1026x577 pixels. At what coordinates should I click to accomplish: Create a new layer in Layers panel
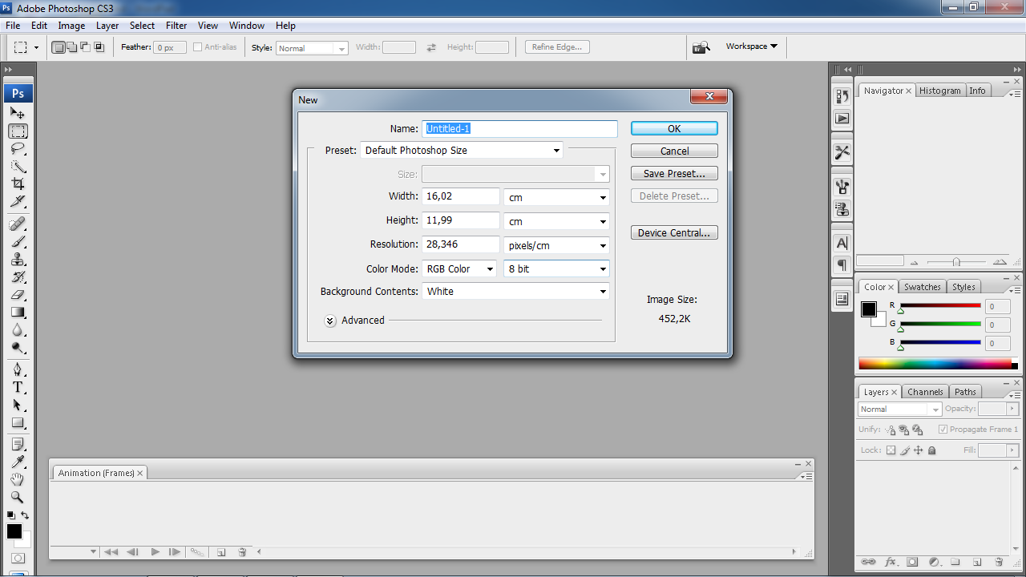(977, 563)
